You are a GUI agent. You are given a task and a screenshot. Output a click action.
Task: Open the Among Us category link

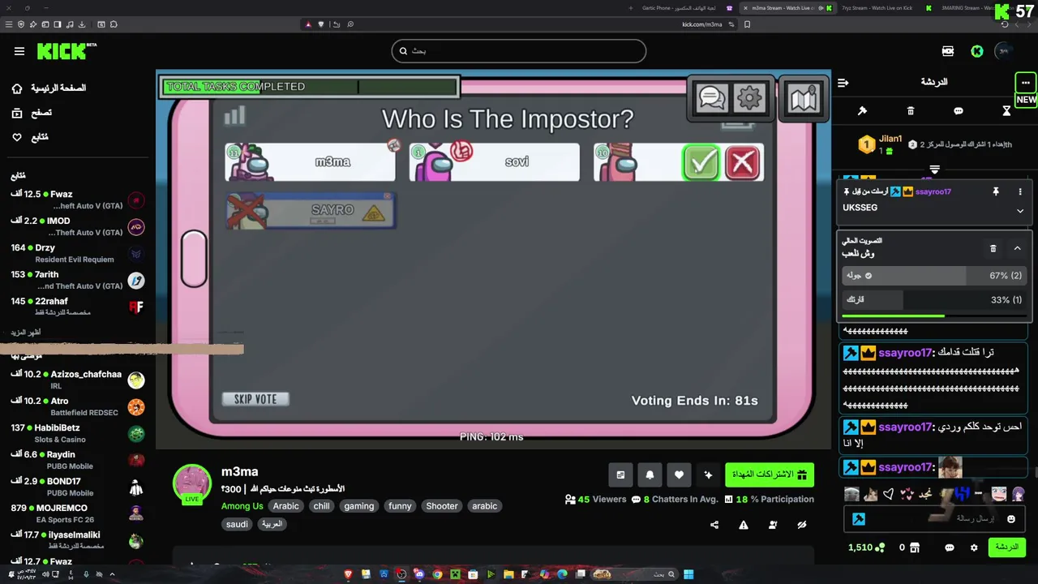(x=242, y=506)
